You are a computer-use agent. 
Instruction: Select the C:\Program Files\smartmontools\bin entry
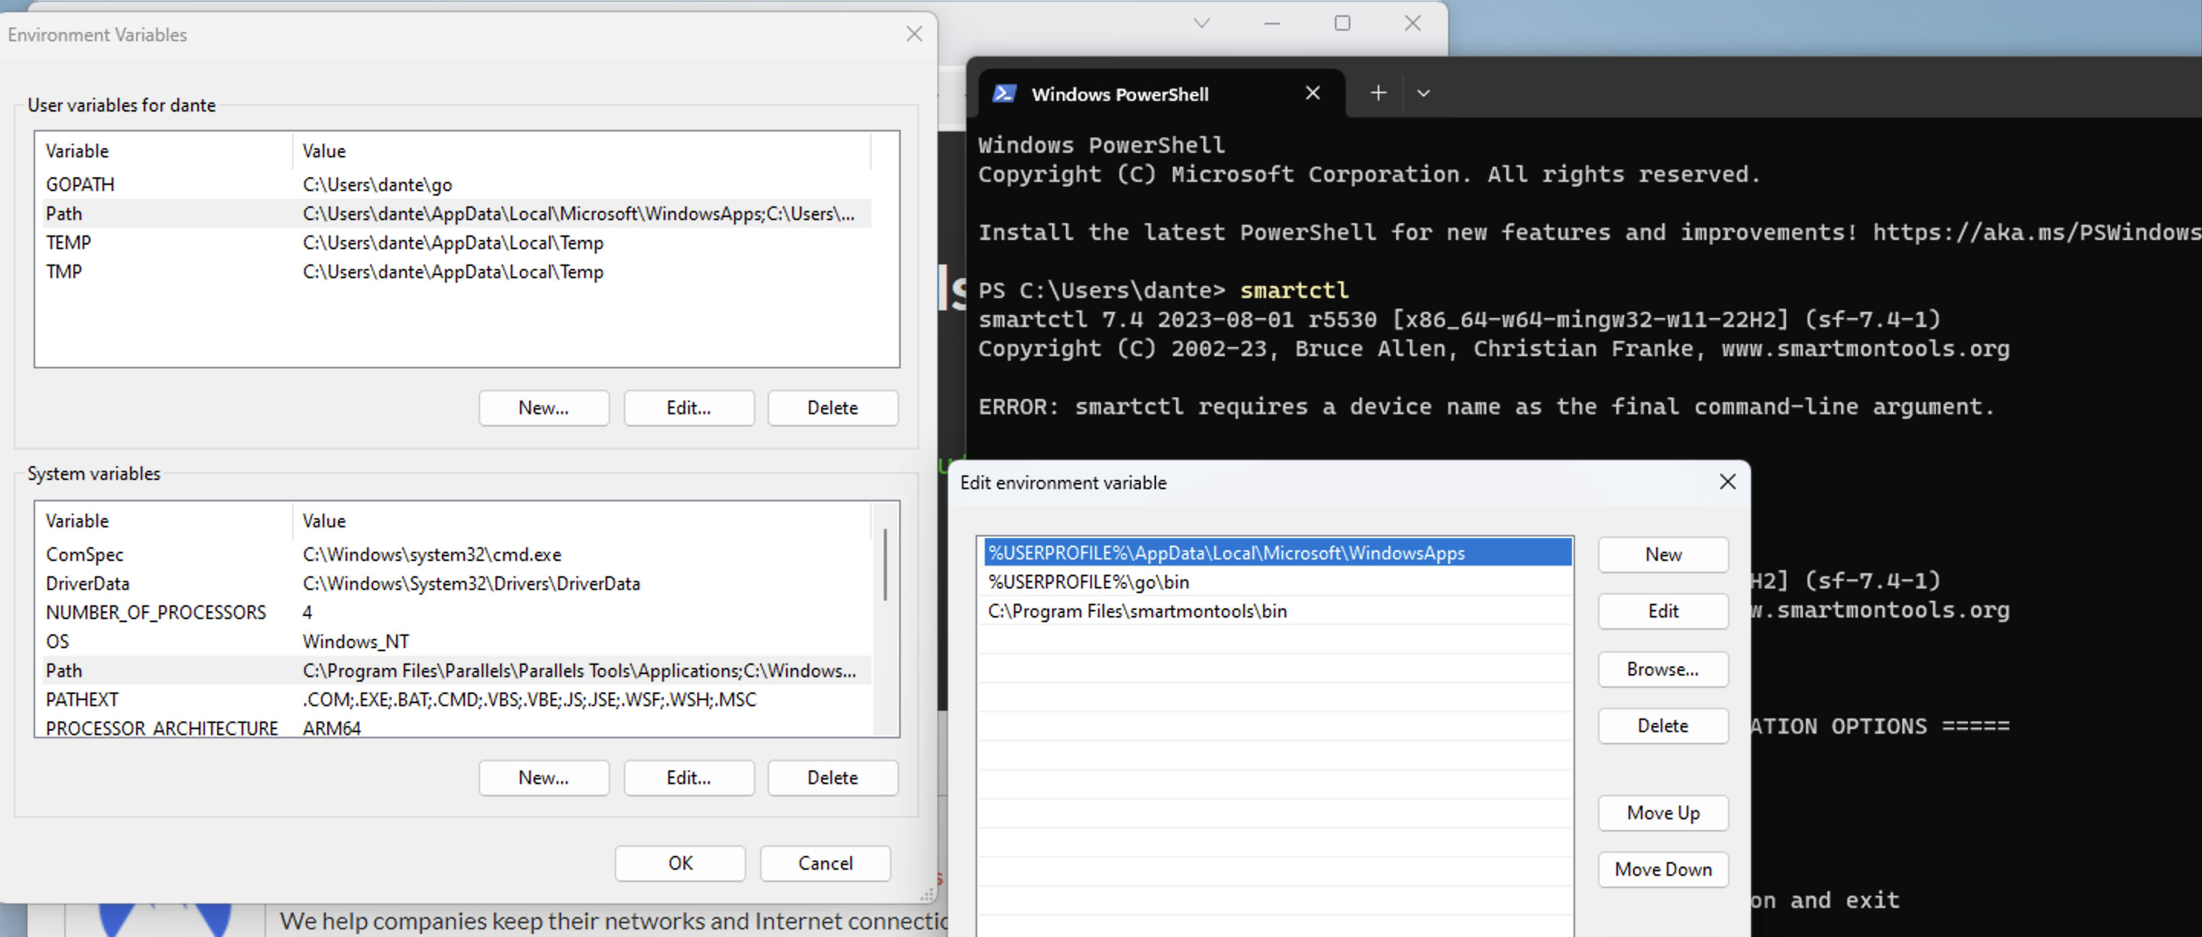click(x=1277, y=611)
